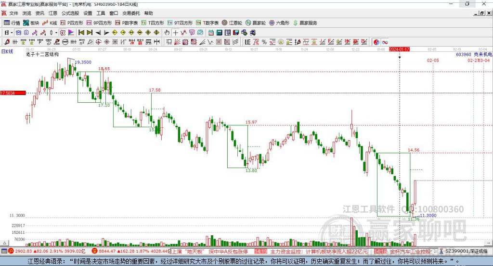Click the 老子十二宫结构 chart title
Image resolution: width=493 pixels, height=266 pixels.
pyautogui.click(x=42, y=54)
